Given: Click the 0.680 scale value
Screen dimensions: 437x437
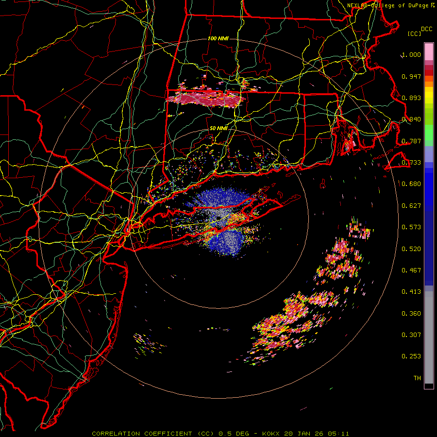Looking at the screenshot, I should [x=411, y=184].
